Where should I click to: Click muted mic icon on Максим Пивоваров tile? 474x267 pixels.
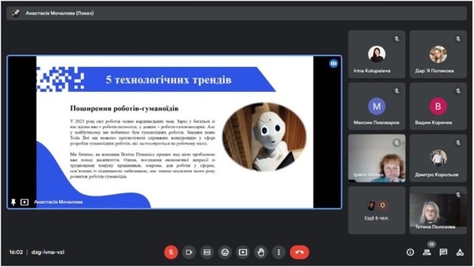397,91
